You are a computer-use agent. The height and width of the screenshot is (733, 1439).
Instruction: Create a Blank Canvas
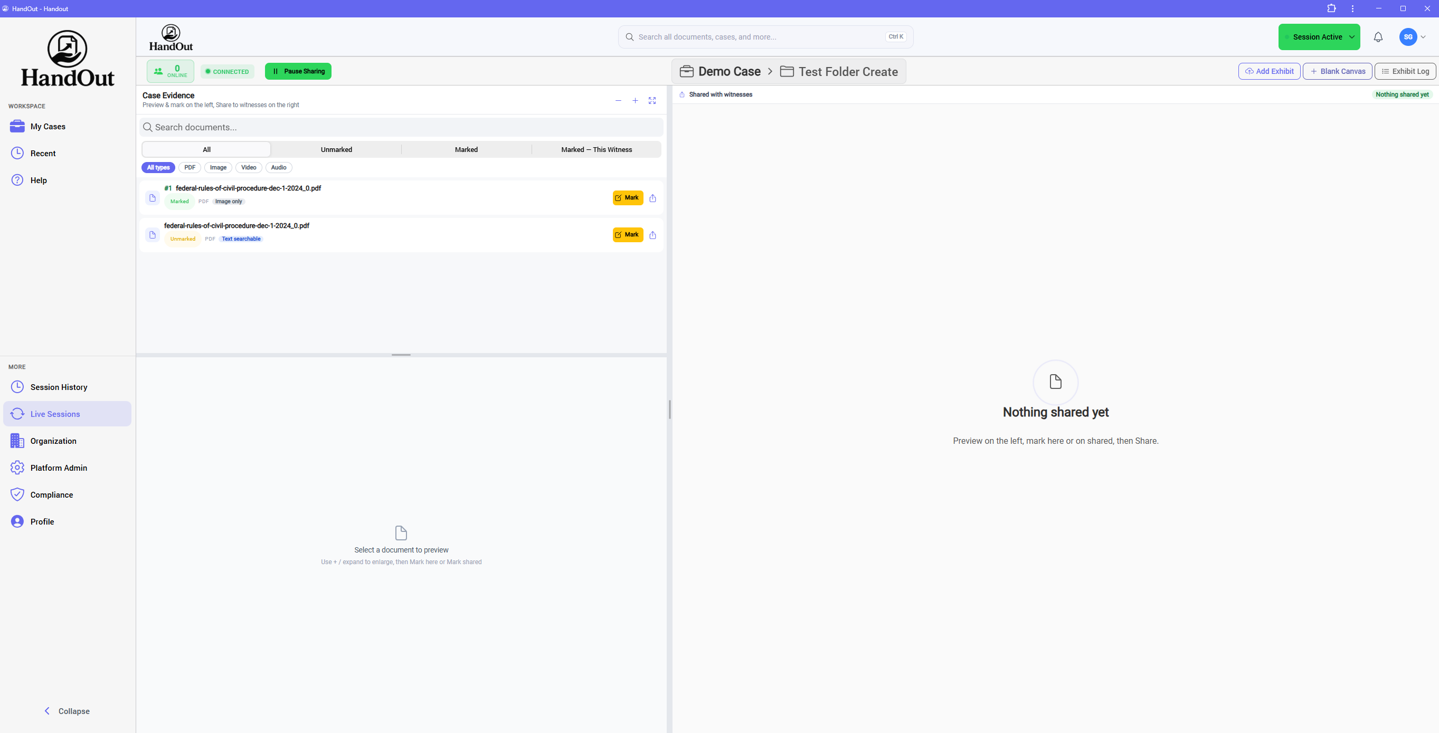pos(1337,71)
